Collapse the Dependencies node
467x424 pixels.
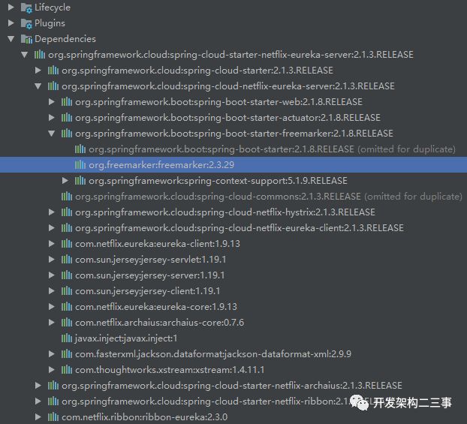[x=11, y=39]
